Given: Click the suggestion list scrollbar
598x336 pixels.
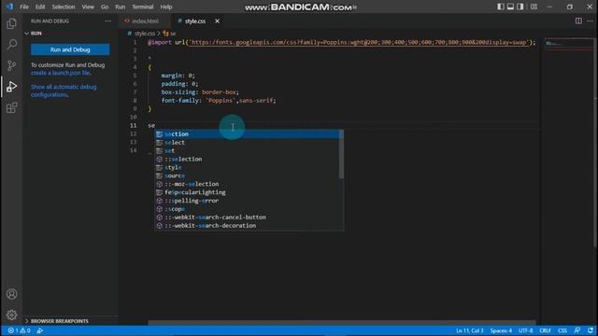Looking at the screenshot, I should click(341, 154).
